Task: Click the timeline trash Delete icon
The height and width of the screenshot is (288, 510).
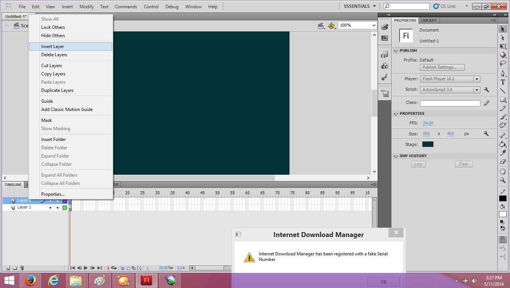Action: click(x=22, y=268)
